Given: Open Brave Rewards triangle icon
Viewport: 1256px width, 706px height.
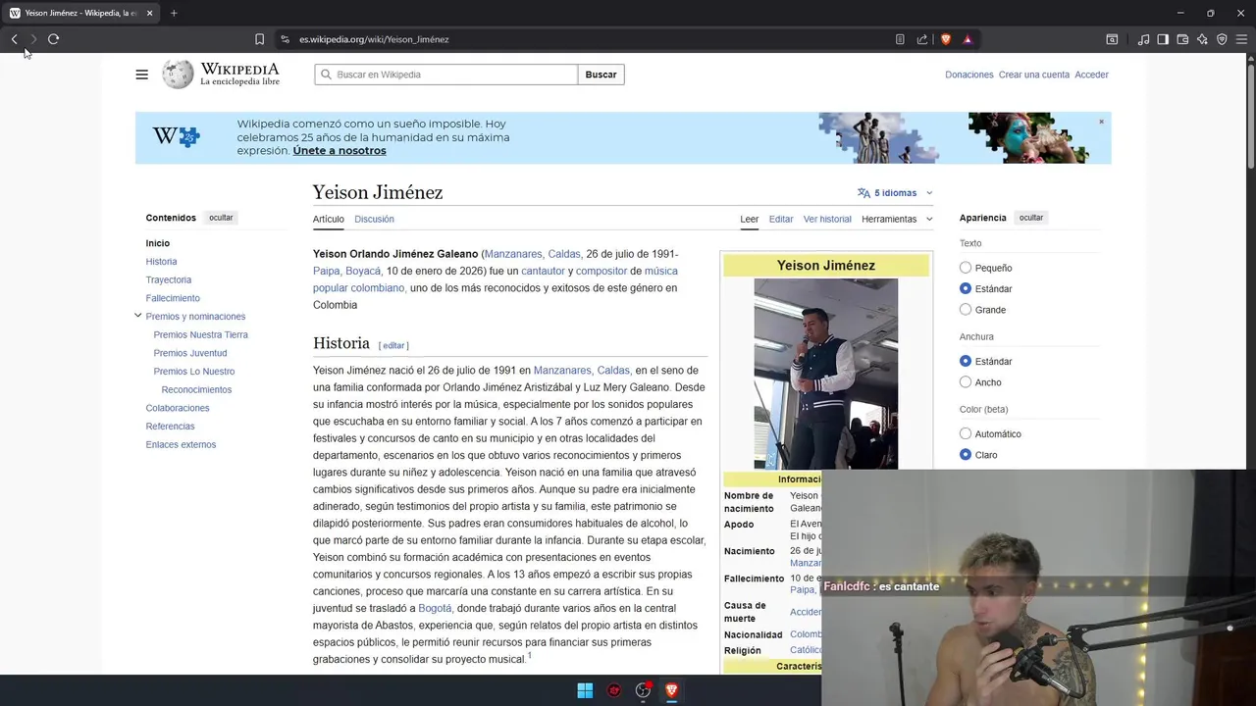Looking at the screenshot, I should point(968,39).
